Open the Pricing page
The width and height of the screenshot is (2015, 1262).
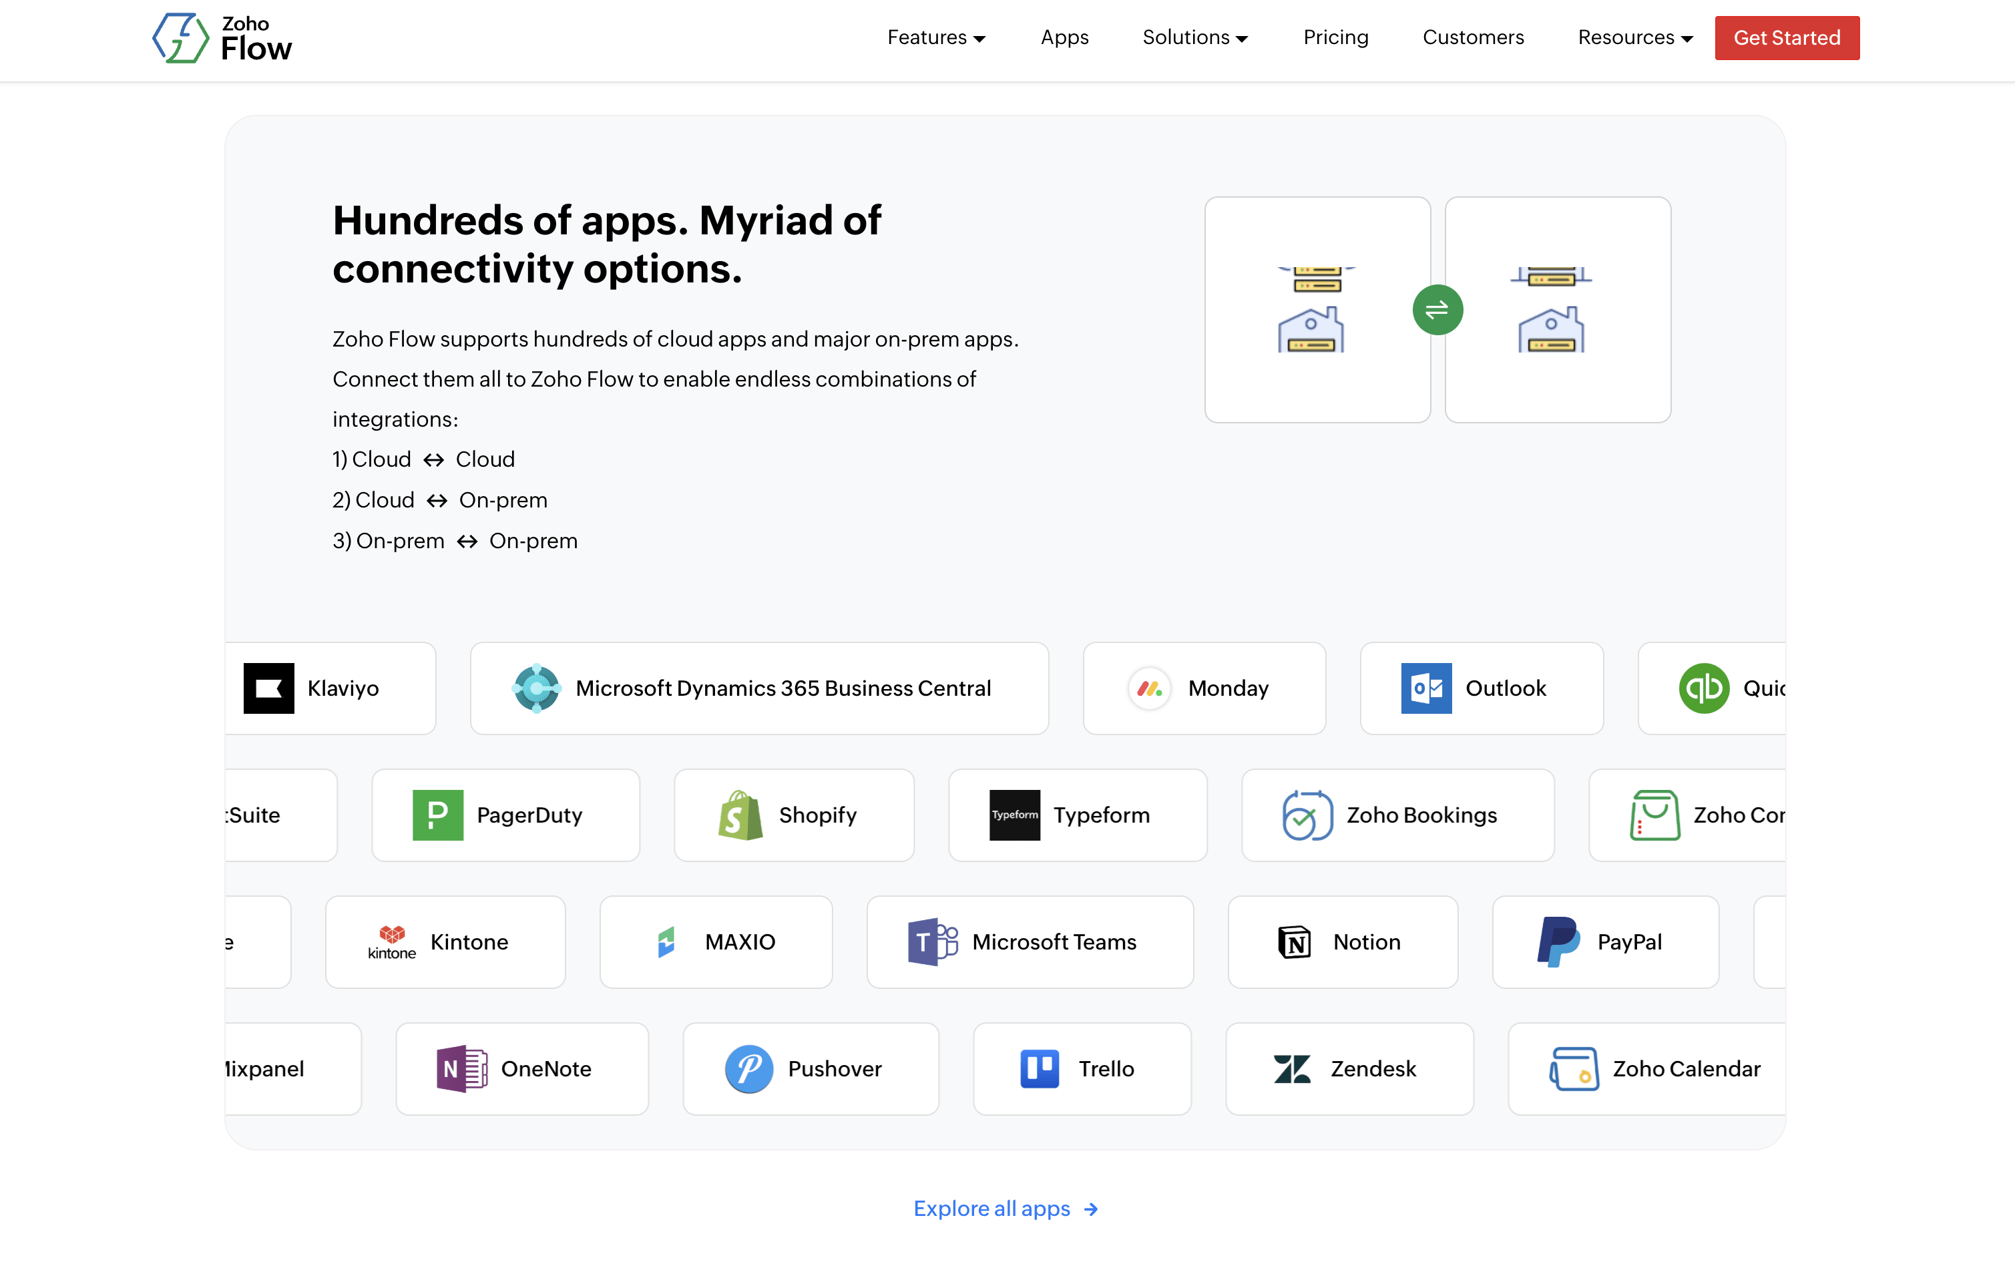(1336, 37)
